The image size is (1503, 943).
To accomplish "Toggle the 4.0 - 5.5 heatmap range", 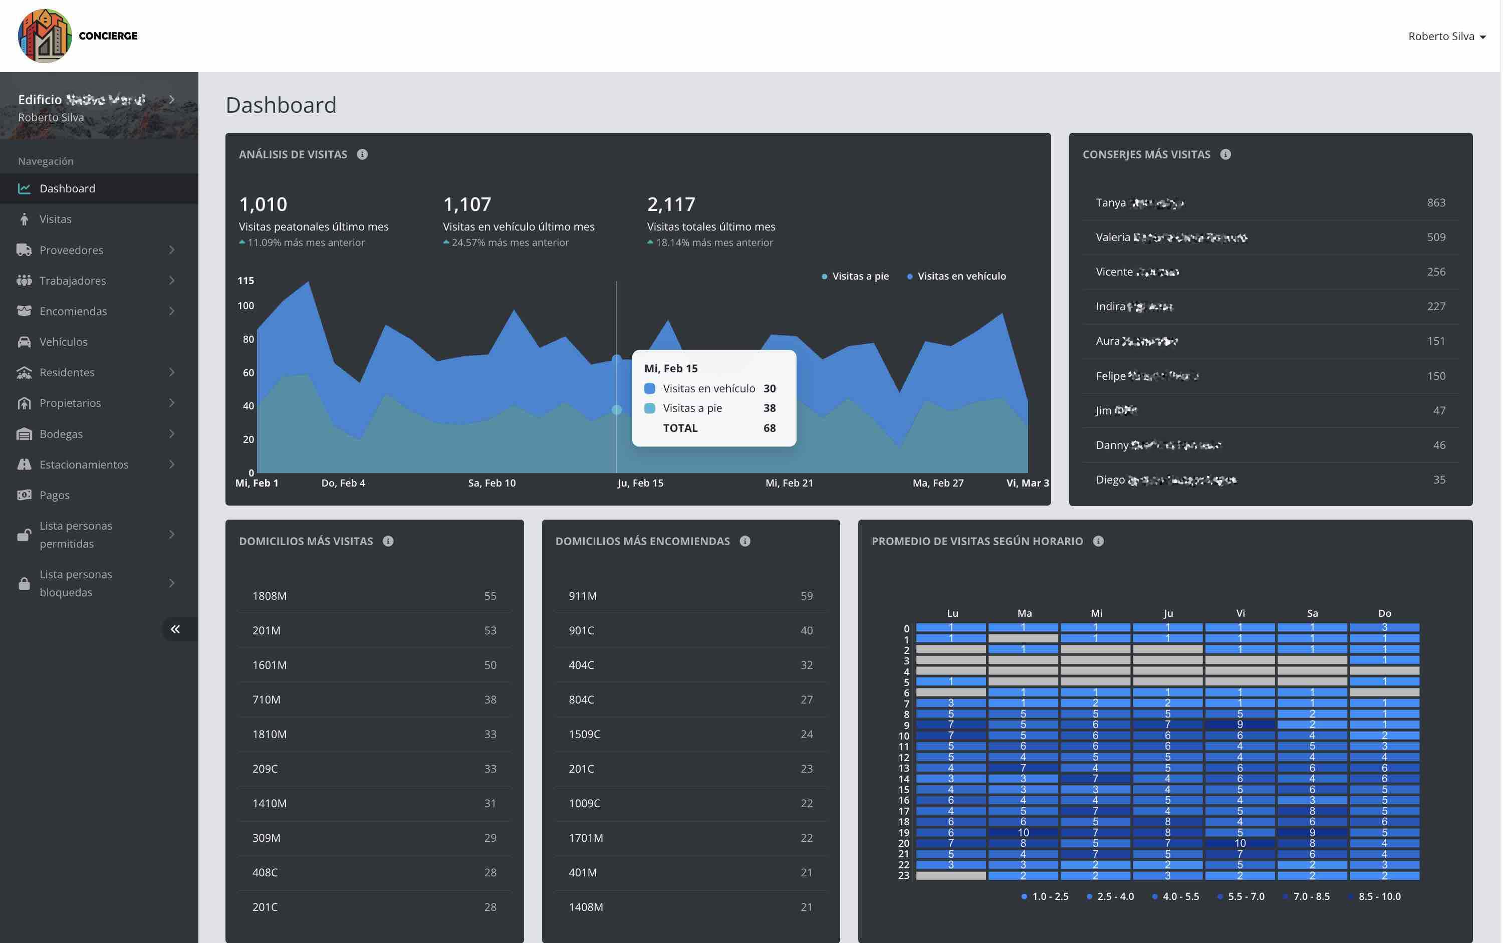I will [1175, 896].
